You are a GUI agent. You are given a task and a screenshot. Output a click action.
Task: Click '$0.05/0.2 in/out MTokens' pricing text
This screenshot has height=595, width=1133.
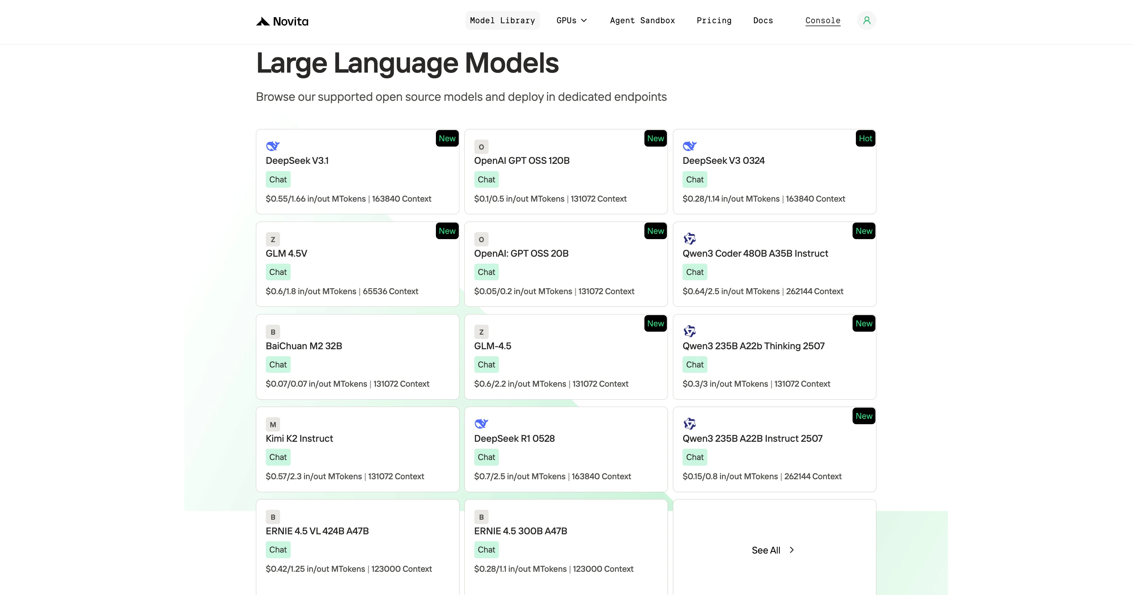click(523, 291)
